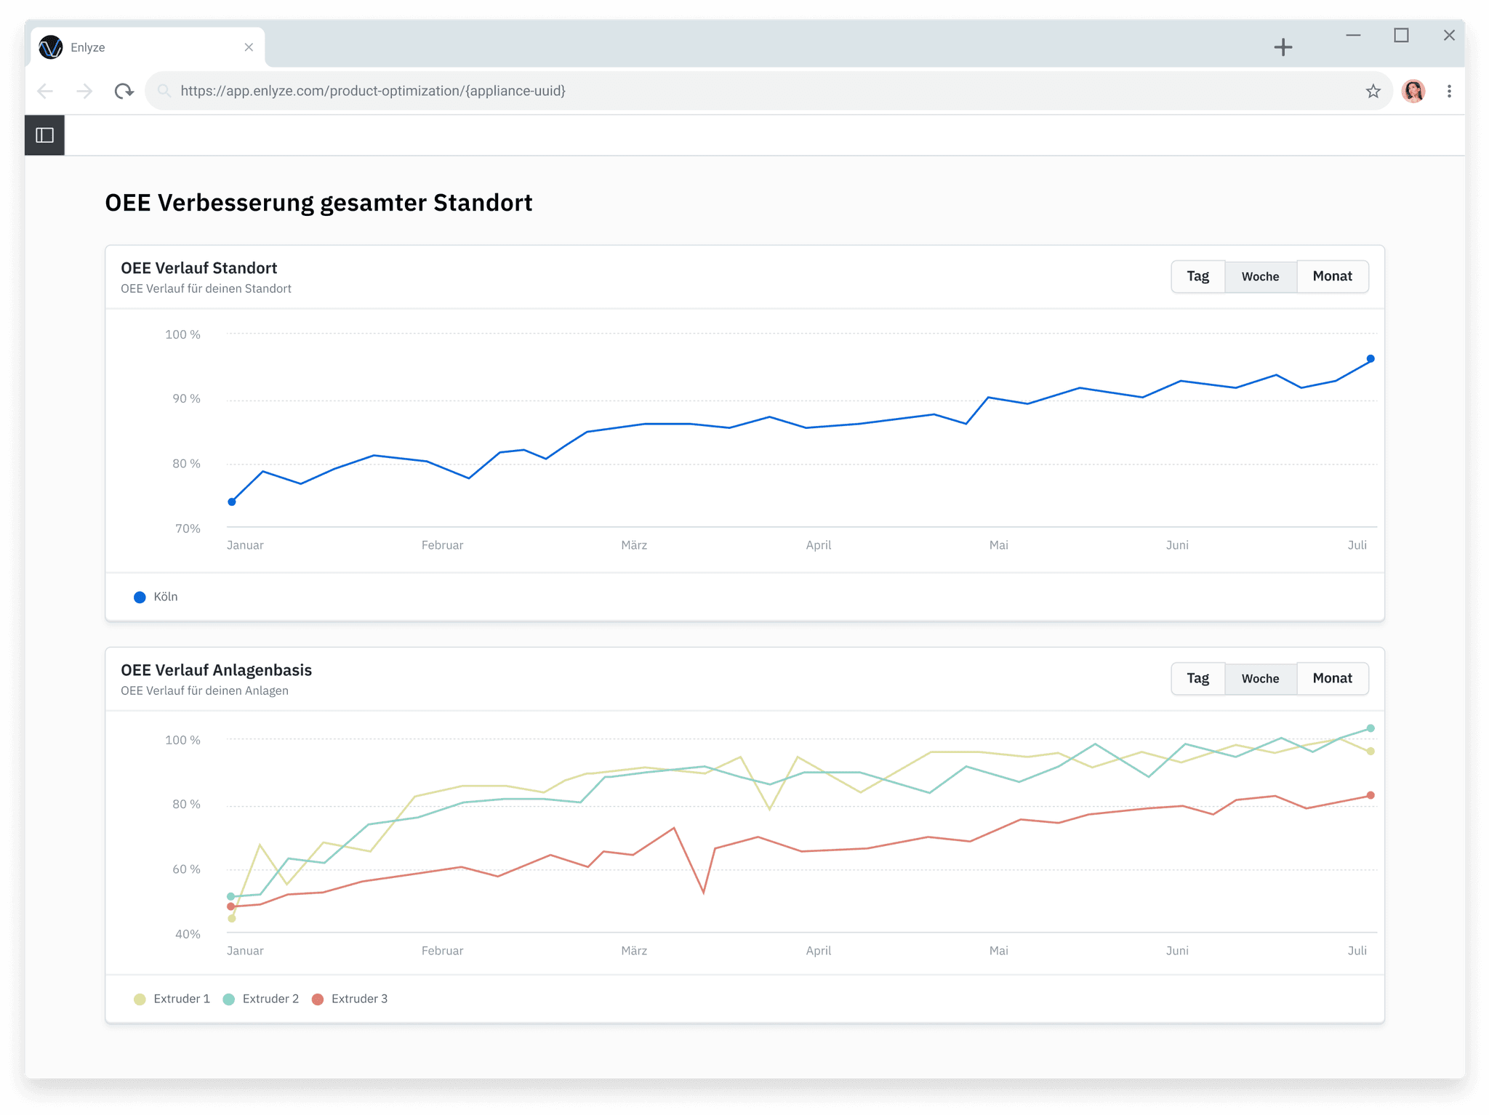Select Monat for the Anlagenbasis chart
This screenshot has width=1489, height=1115.
(1332, 678)
